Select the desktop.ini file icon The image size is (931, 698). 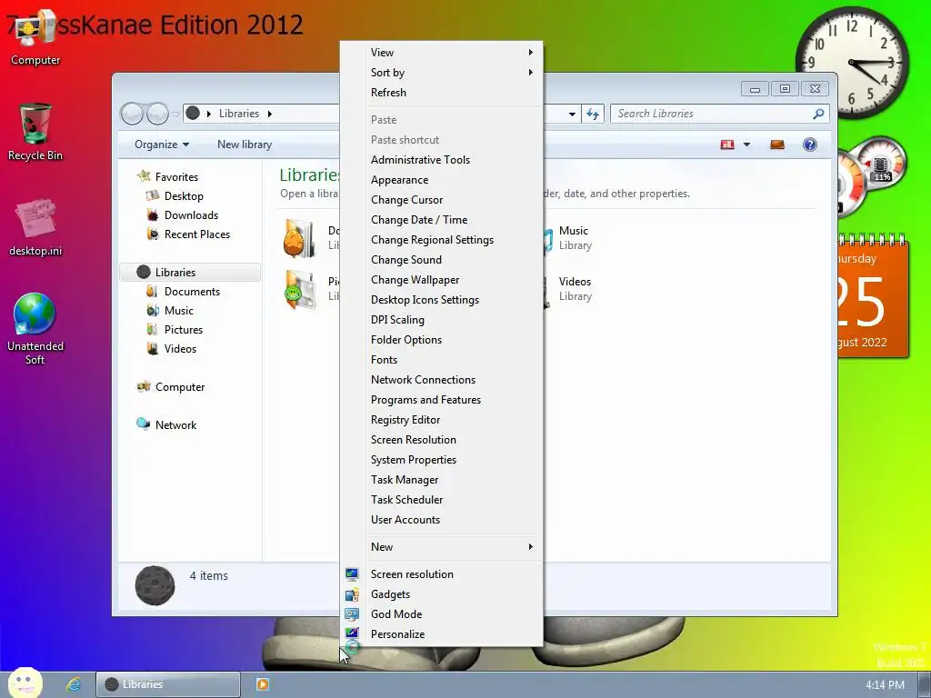35,226
